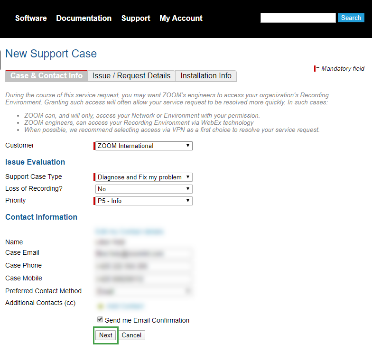
Task: Open the Software menu item
Action: [x=31, y=18]
